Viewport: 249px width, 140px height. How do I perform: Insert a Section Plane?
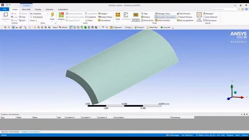(x=105, y=17)
